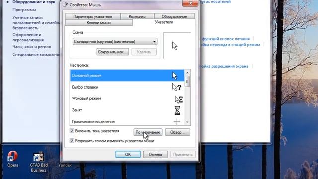Click the scrollbar thumb of Настройка list
Viewport: 318px width, 179px height.
tap(187, 81)
